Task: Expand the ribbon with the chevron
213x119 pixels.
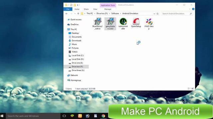Action: tap(190, 9)
